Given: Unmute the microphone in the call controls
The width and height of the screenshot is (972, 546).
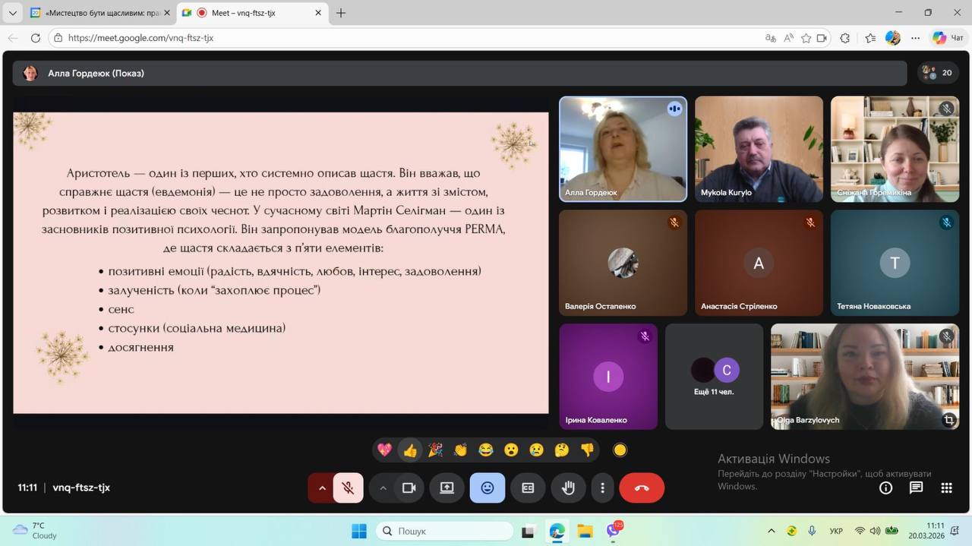Looking at the screenshot, I should [x=348, y=488].
